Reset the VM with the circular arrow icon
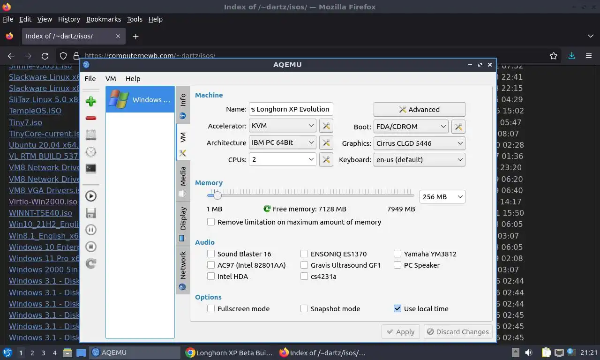This screenshot has width=600, height=360. [x=91, y=263]
